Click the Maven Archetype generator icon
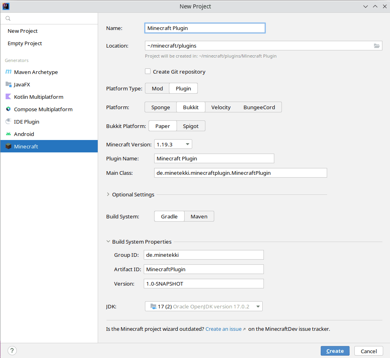 click(x=8, y=72)
